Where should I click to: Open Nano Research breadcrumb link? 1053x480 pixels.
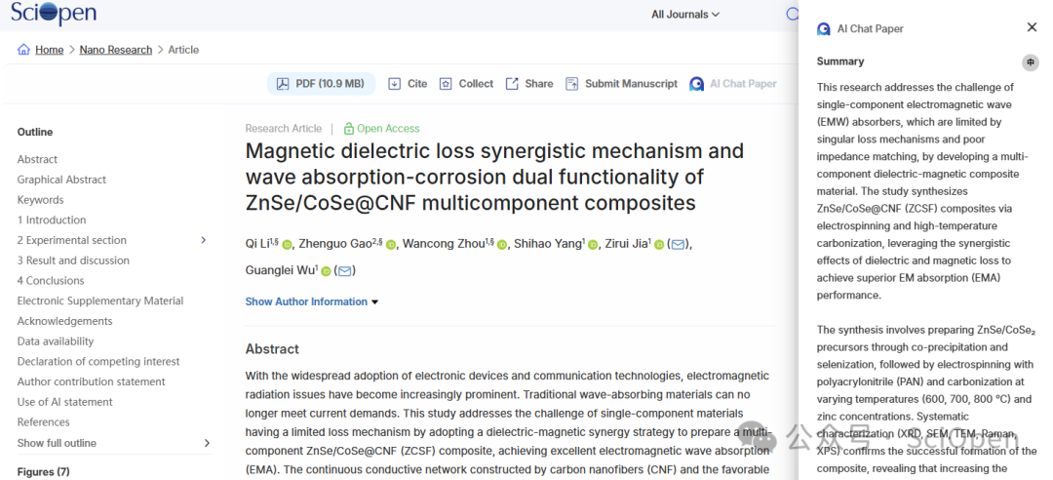coord(115,50)
